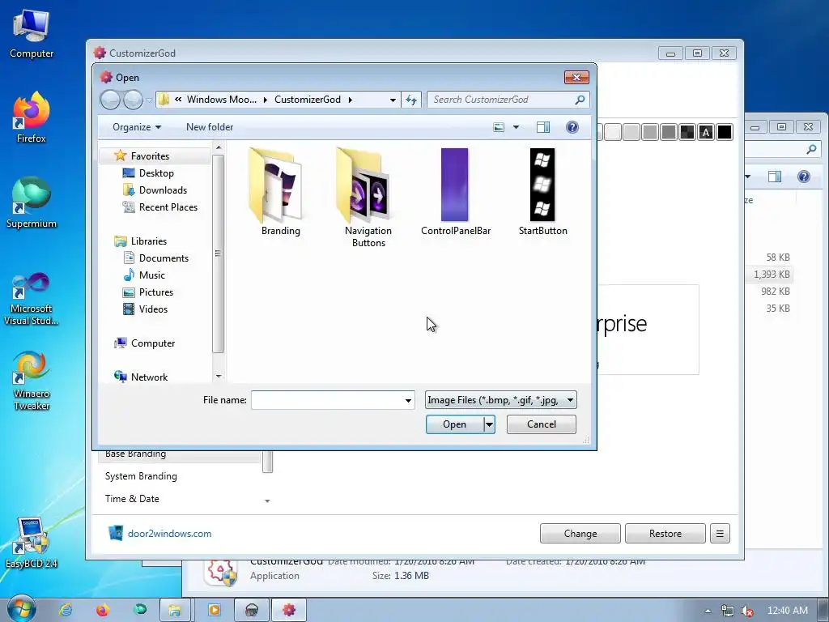Cancel the Open dialog

(542, 424)
